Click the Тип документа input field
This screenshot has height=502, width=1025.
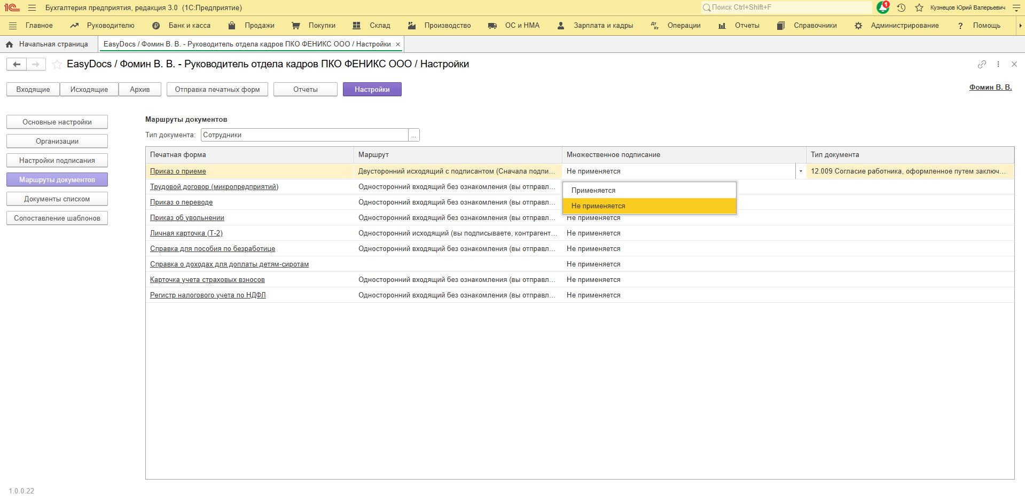coord(304,135)
